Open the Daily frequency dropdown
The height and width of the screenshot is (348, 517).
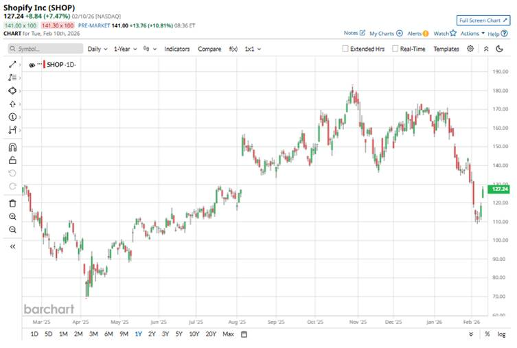96,49
